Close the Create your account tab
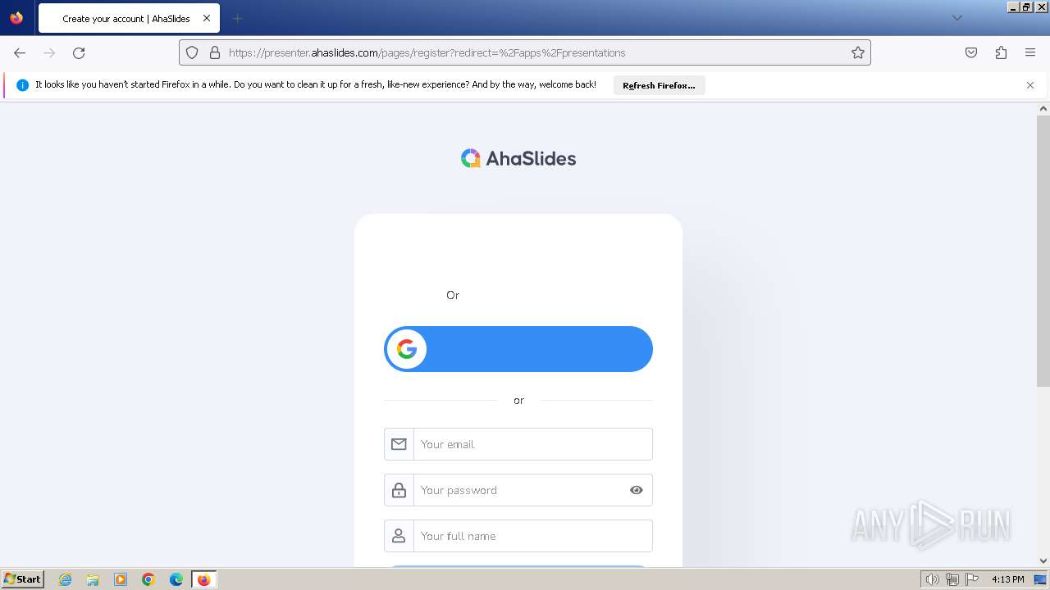Image resolution: width=1050 pixels, height=590 pixels. click(x=207, y=18)
